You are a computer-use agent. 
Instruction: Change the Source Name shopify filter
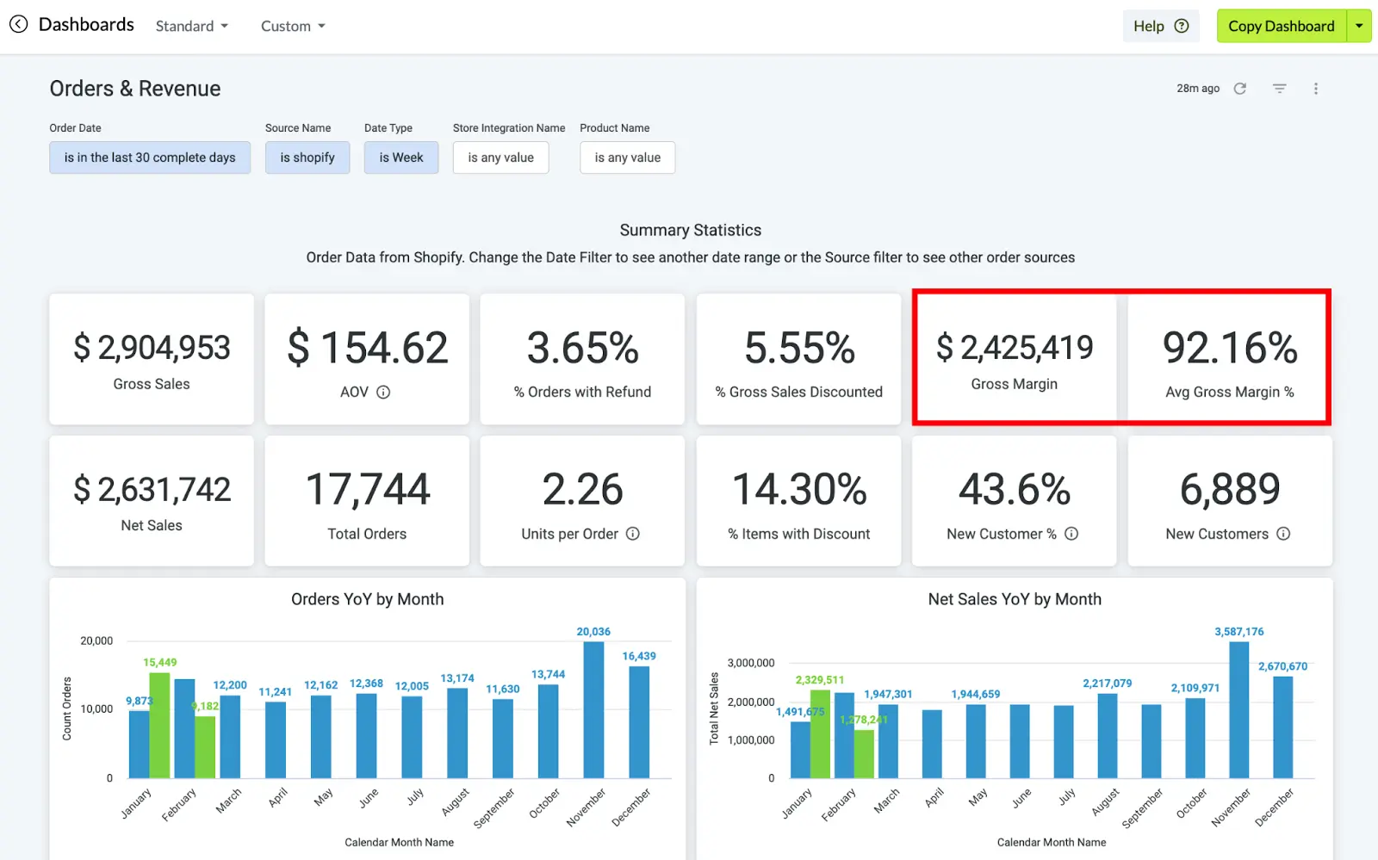pos(307,158)
